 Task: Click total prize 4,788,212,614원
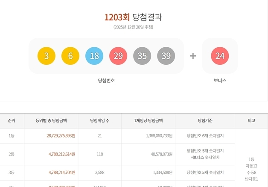62,154
